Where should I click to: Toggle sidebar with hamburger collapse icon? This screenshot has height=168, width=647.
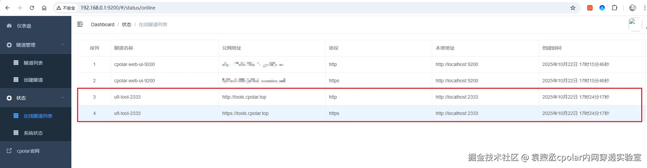pyautogui.click(x=80, y=24)
